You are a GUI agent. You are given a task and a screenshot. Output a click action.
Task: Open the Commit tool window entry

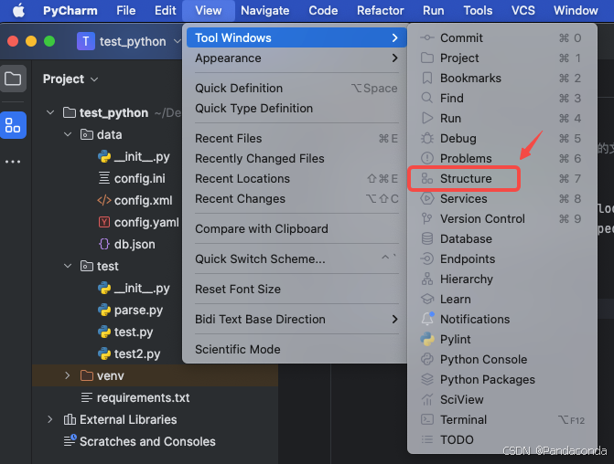tap(502, 38)
